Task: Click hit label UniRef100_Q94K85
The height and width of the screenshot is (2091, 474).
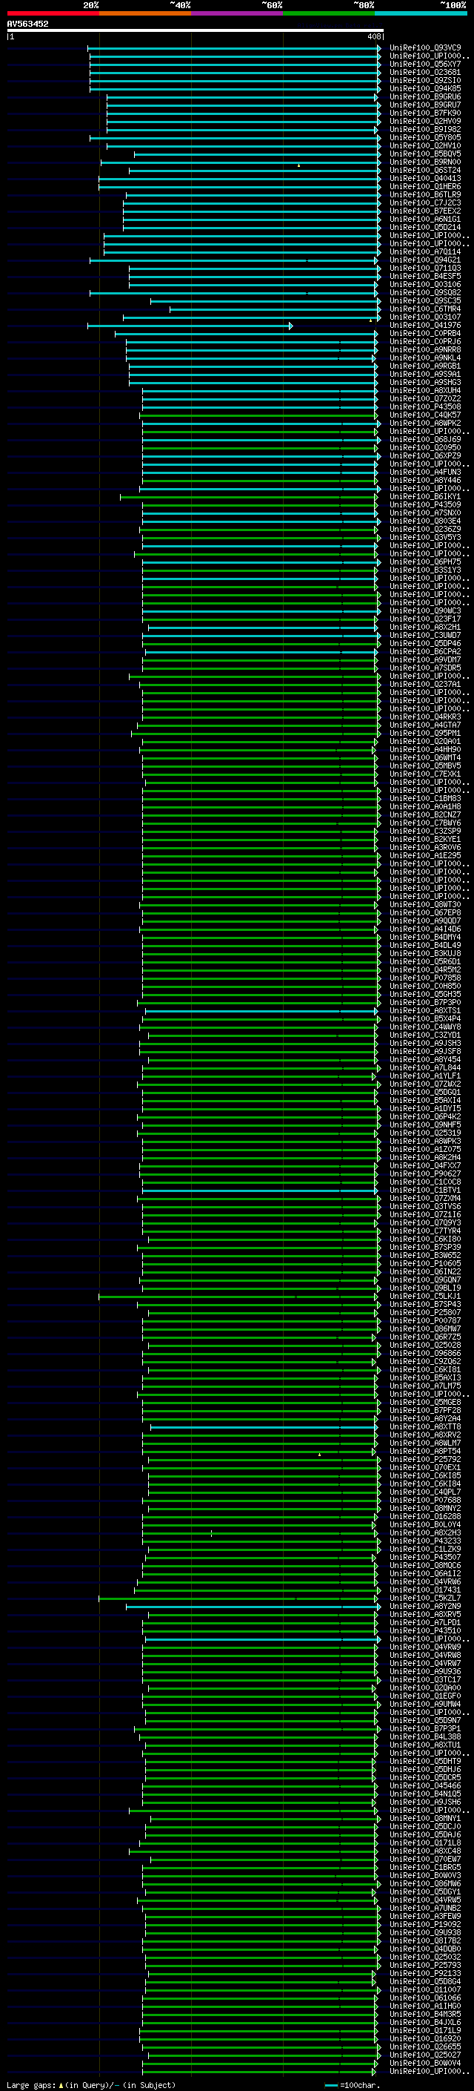Action: [x=425, y=88]
